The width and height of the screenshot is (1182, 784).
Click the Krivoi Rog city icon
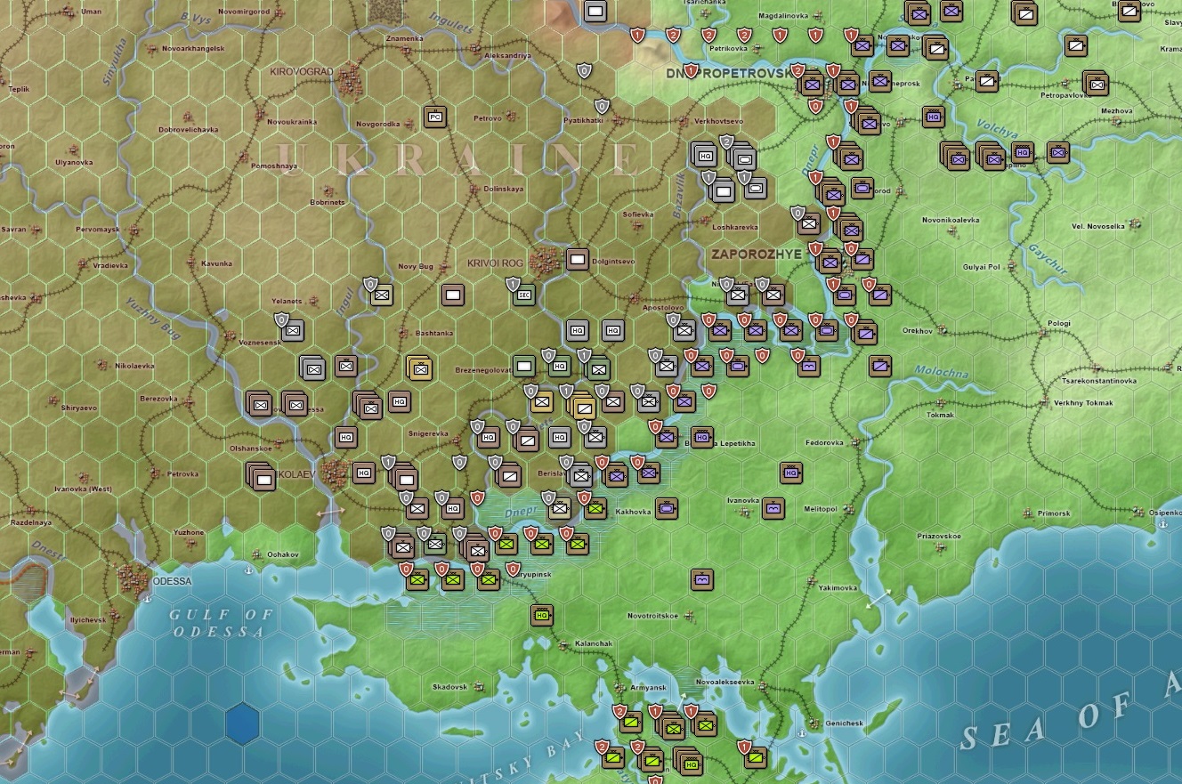tap(544, 261)
